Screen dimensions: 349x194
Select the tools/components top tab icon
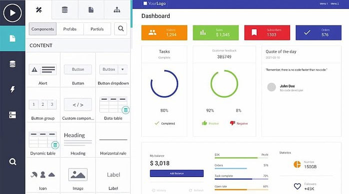[x=39, y=10]
